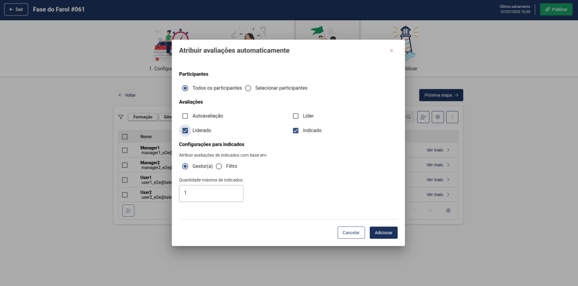Click the gear icon in the table footer
Viewport: 578px width, 286px height.
[448, 211]
